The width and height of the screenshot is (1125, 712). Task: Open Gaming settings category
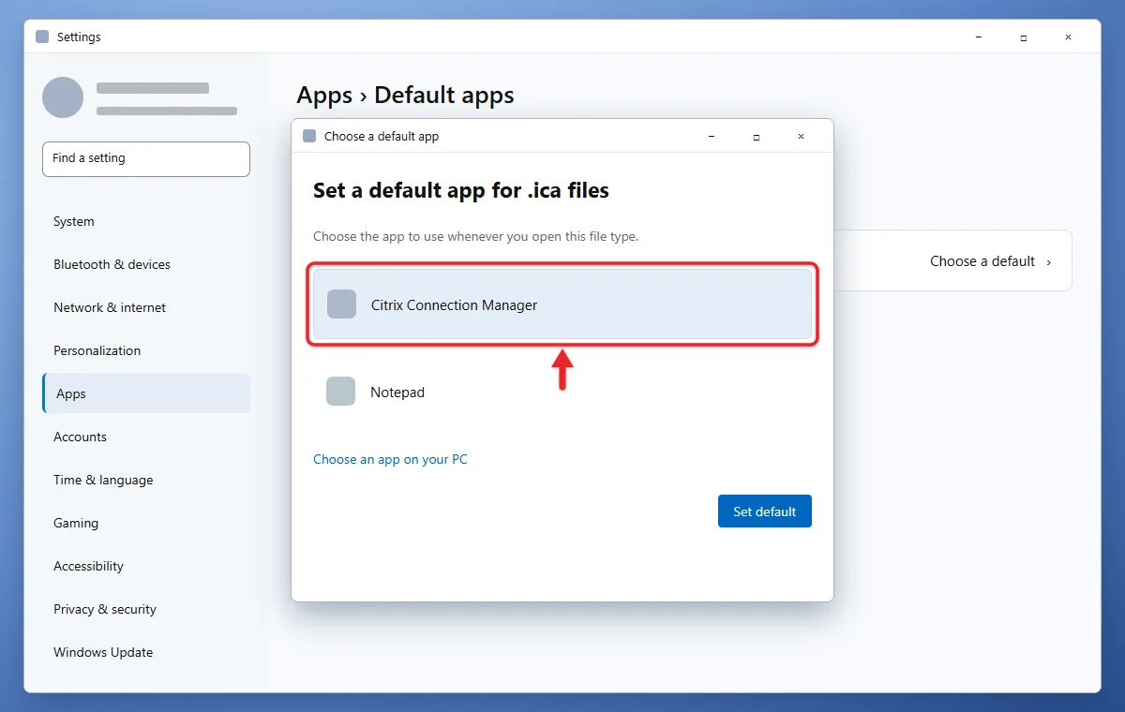click(x=146, y=524)
